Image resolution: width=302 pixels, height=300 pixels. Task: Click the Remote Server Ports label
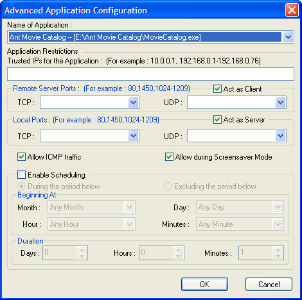[x=46, y=88]
